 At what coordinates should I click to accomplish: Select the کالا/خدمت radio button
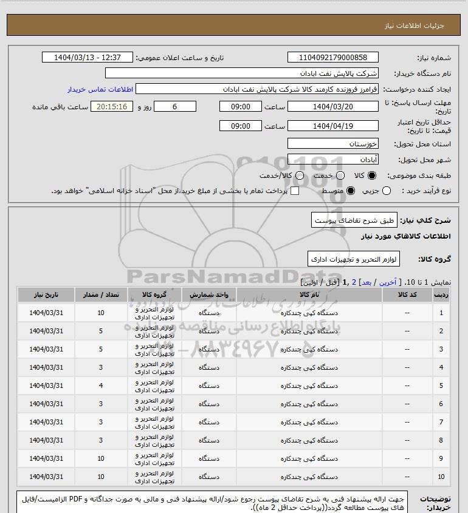[299, 175]
